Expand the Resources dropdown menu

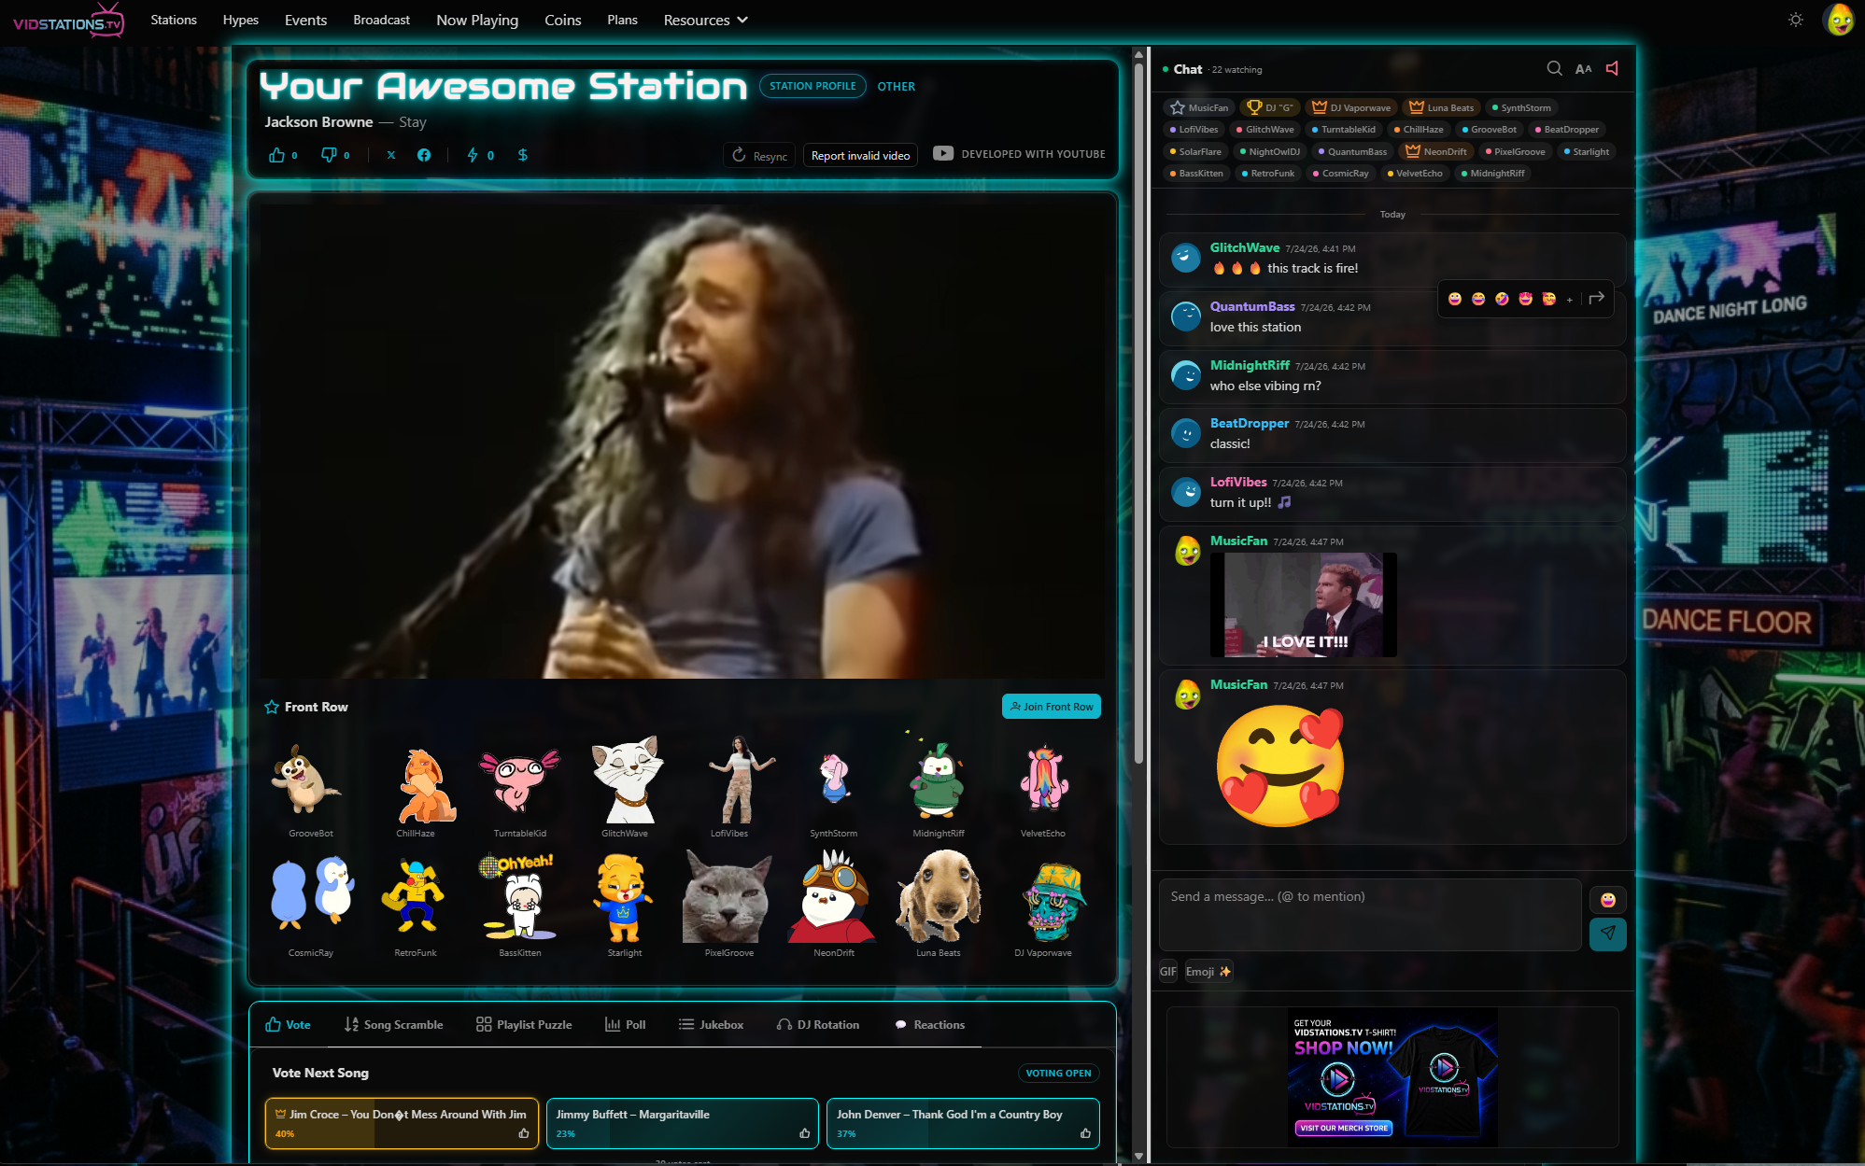(705, 20)
